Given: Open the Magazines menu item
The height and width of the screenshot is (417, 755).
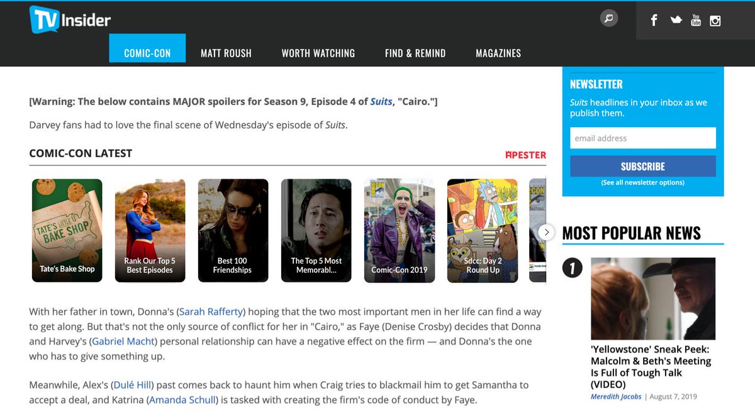Looking at the screenshot, I should coord(498,53).
